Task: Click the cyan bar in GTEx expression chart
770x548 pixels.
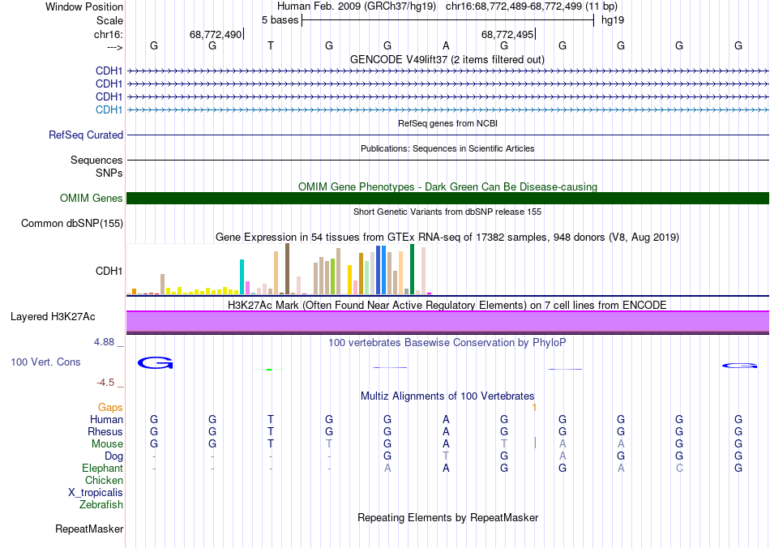Action: pyautogui.click(x=242, y=276)
